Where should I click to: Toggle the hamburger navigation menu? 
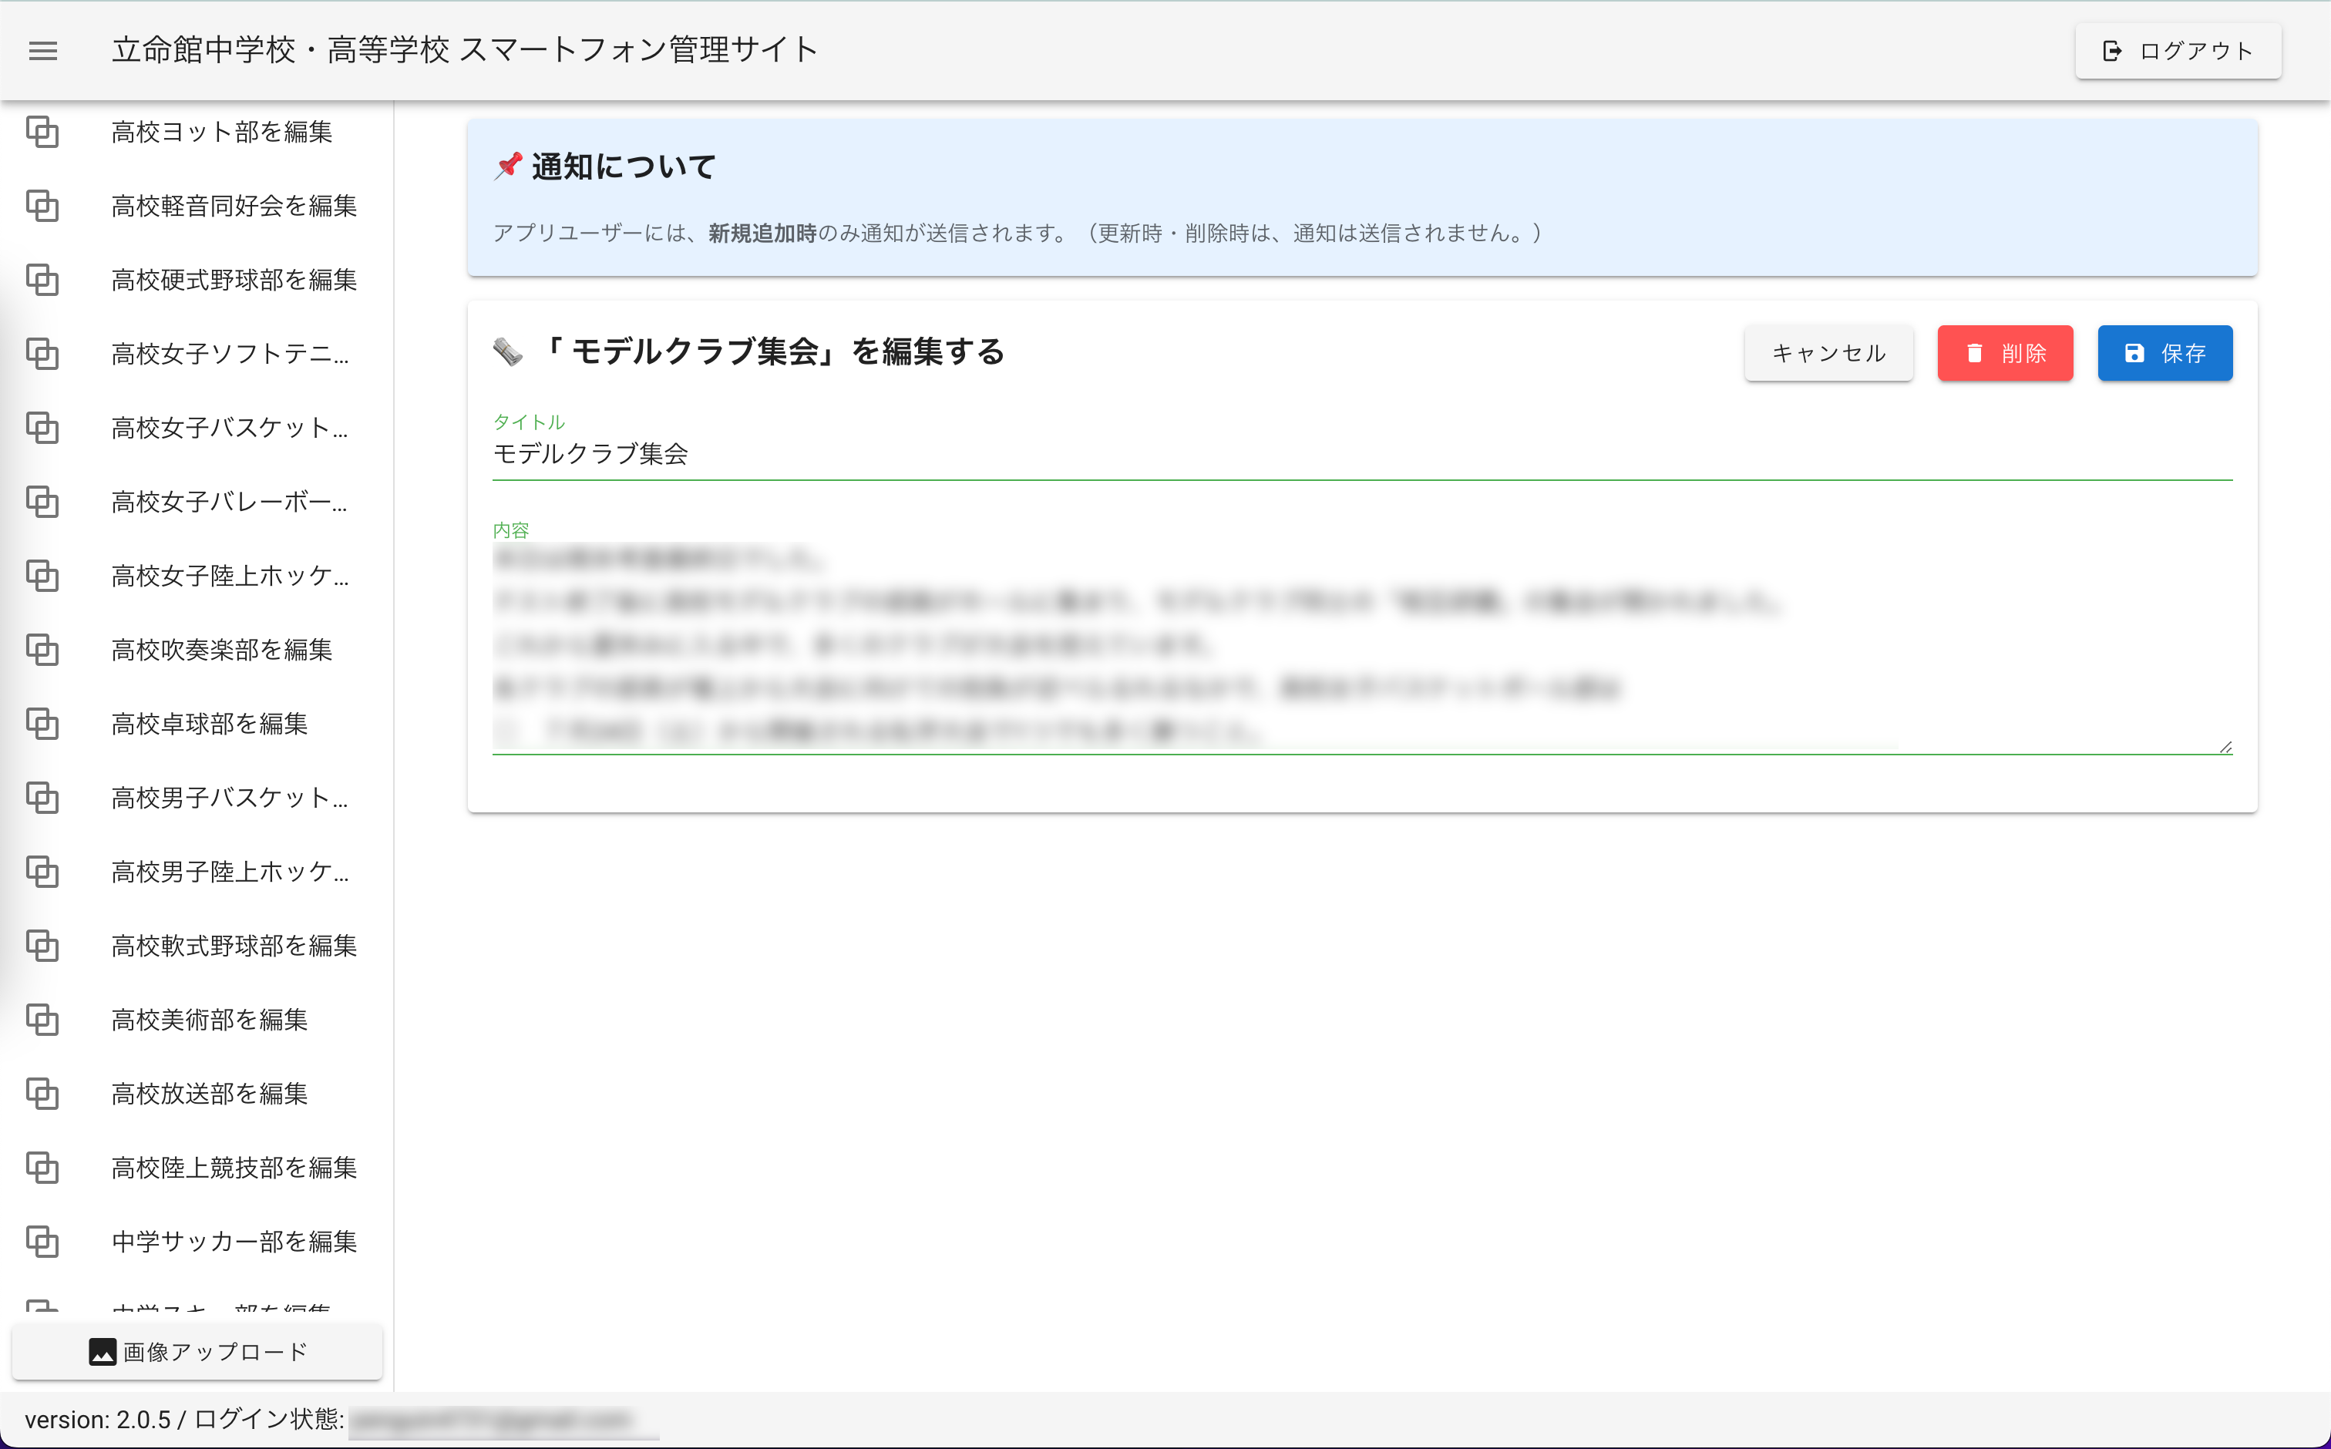43,51
